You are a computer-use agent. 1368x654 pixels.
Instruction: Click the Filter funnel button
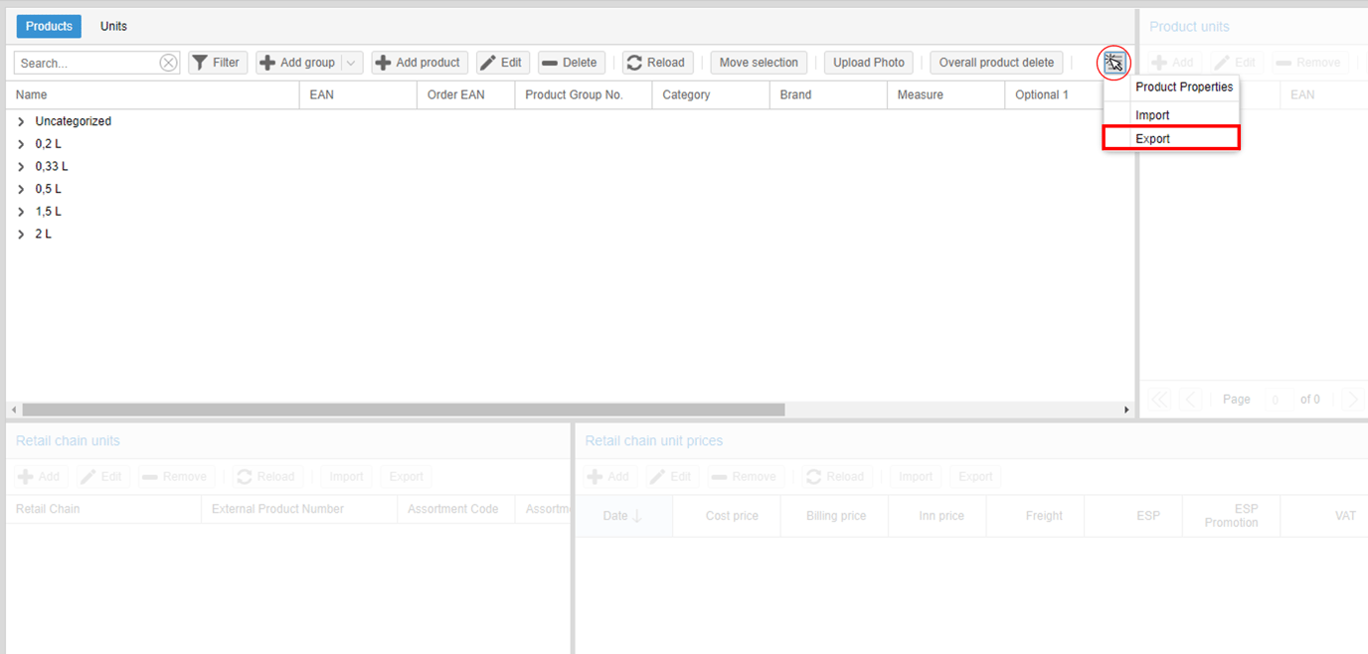(x=218, y=63)
